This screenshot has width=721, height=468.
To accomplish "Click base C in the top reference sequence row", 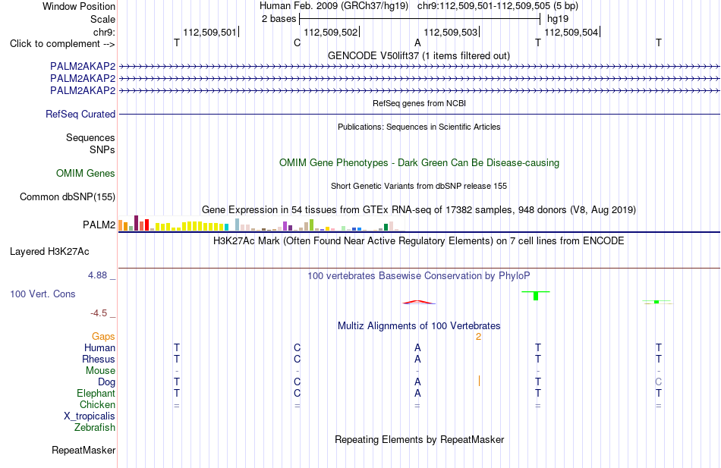I will [297, 42].
